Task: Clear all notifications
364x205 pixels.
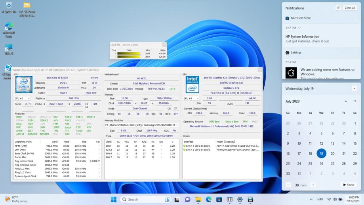Action: [x=350, y=8]
